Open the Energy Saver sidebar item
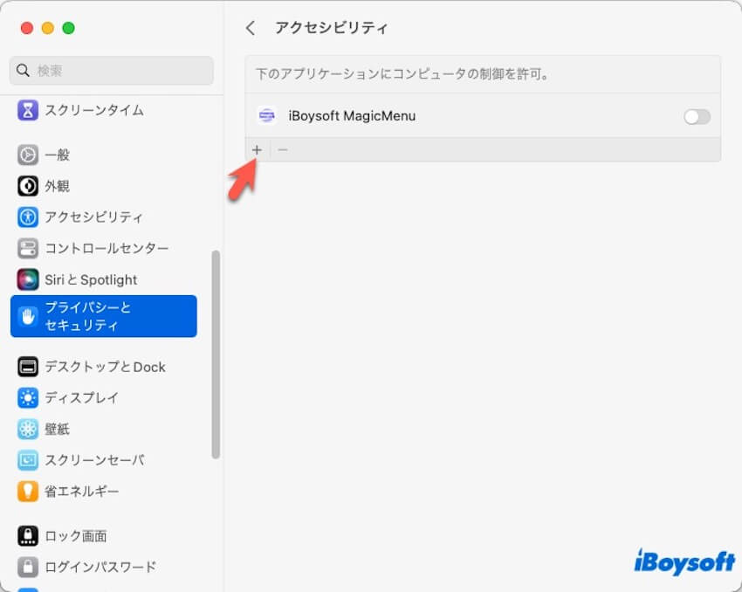Viewport: 742px width, 592px height. [82, 492]
